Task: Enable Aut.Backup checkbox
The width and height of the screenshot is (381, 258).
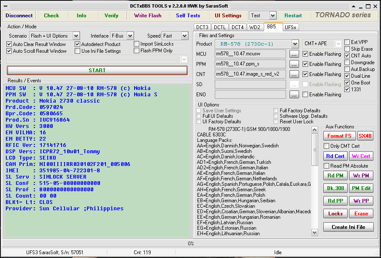Action: 359,69
